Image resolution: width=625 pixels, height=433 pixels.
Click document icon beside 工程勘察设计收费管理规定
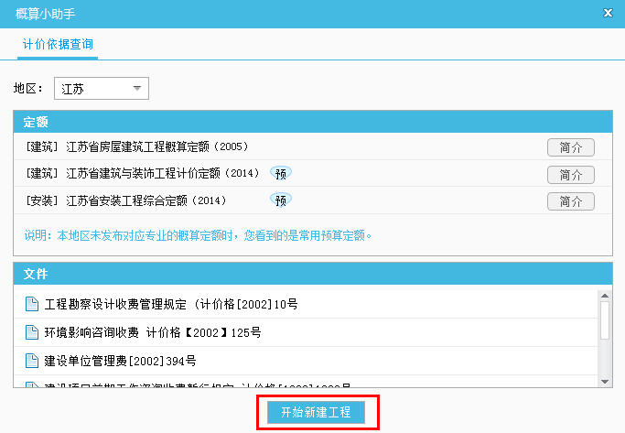[x=31, y=303]
